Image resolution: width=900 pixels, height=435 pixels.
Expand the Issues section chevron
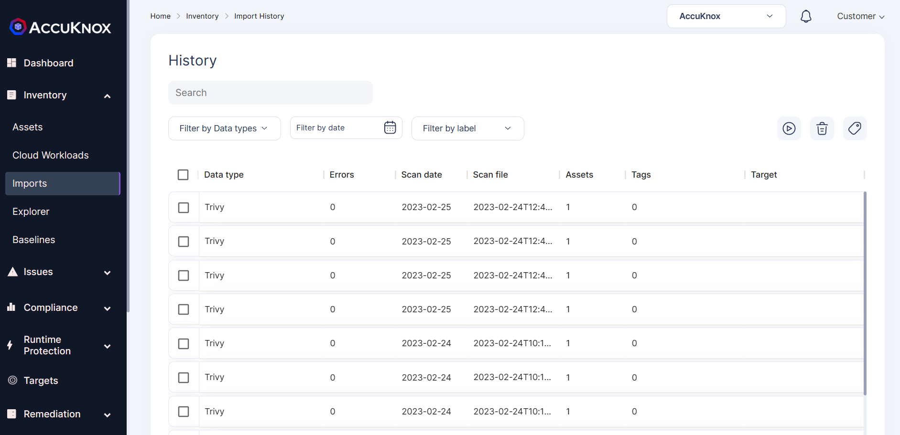coord(108,273)
